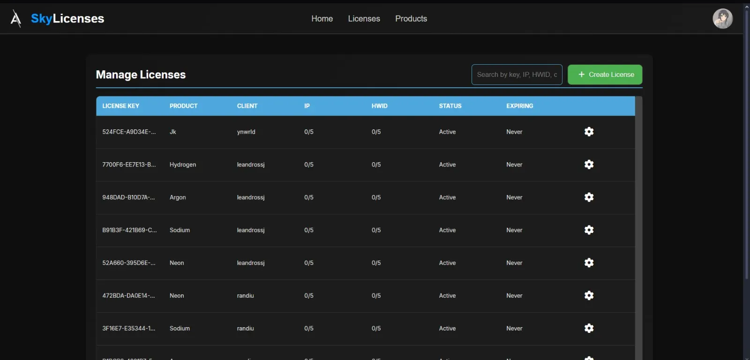The height and width of the screenshot is (360, 750).
Task: Click gear icon for leandrossj Sodium license
Action: pos(589,230)
